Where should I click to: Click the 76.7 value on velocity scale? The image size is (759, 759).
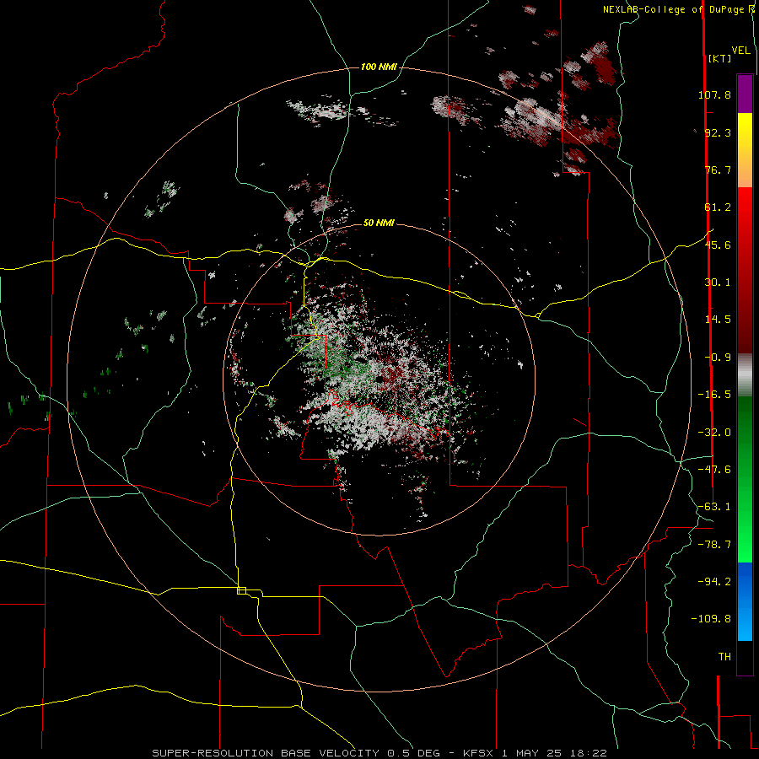[718, 170]
